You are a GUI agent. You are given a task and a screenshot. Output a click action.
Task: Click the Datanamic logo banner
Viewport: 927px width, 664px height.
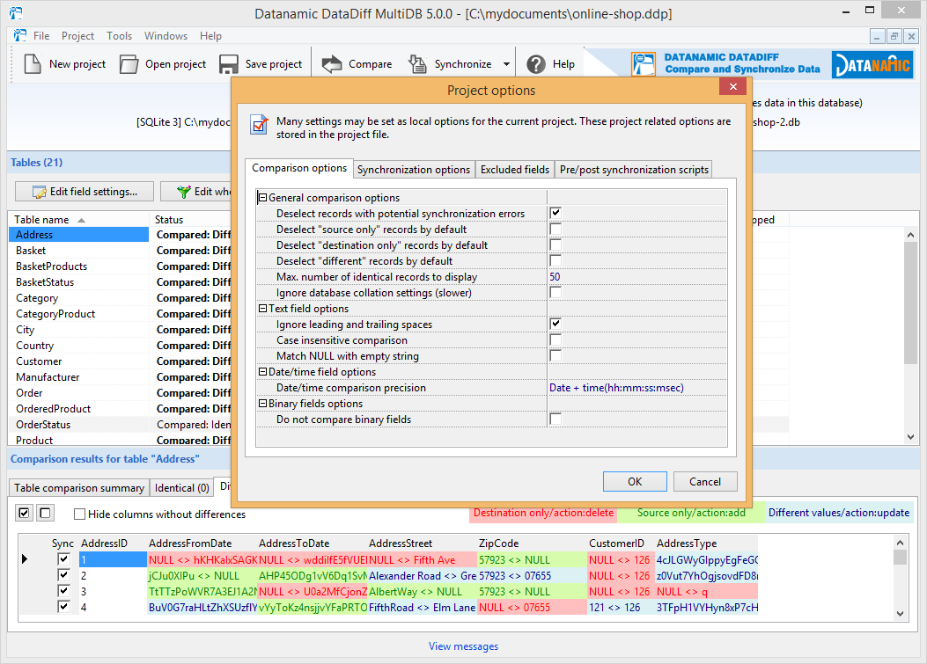pyautogui.click(x=872, y=64)
